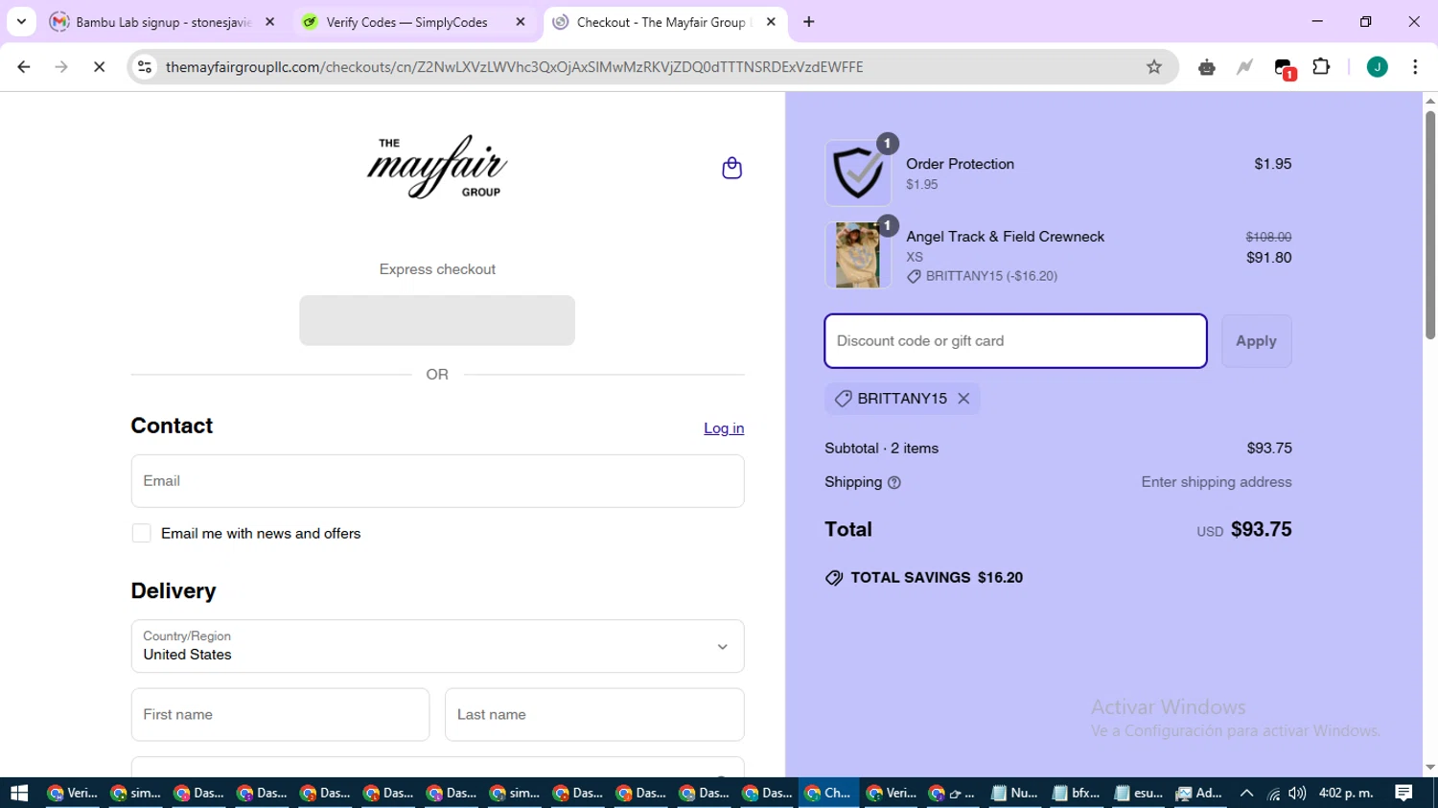Viewport: 1438px width, 808px height.
Task: Go forward to next page
Action: coord(61,67)
